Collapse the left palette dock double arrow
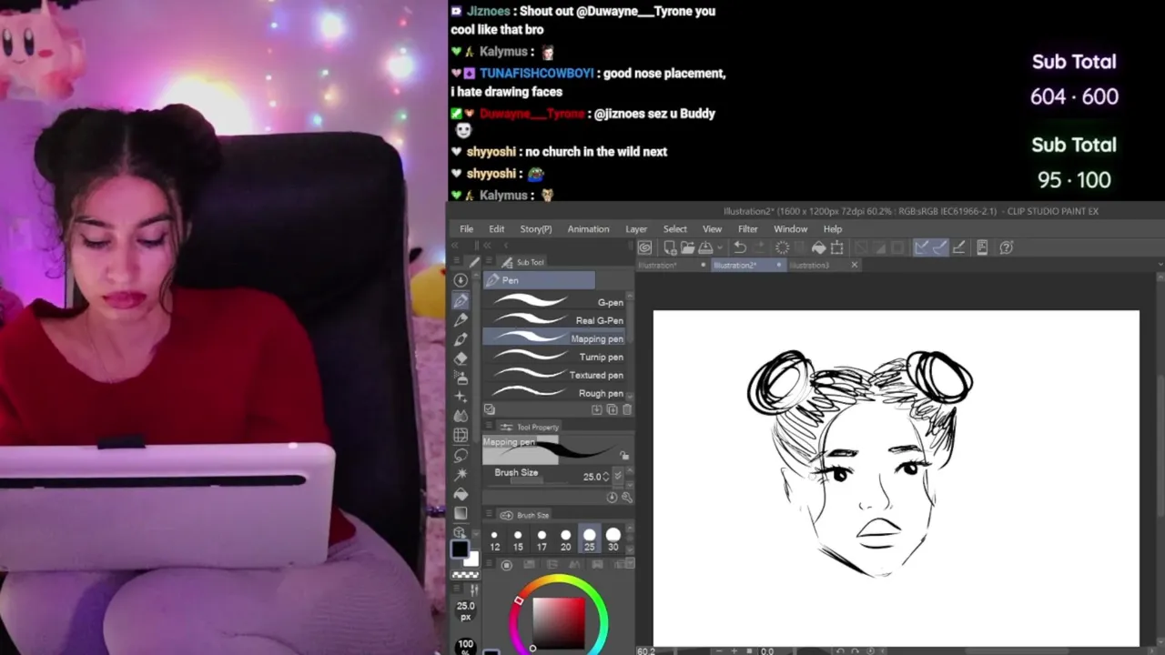 coord(457,246)
